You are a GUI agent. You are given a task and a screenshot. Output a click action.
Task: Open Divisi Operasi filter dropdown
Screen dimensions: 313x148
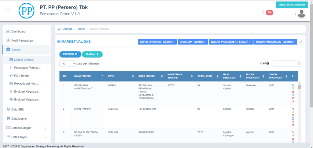click(x=157, y=42)
